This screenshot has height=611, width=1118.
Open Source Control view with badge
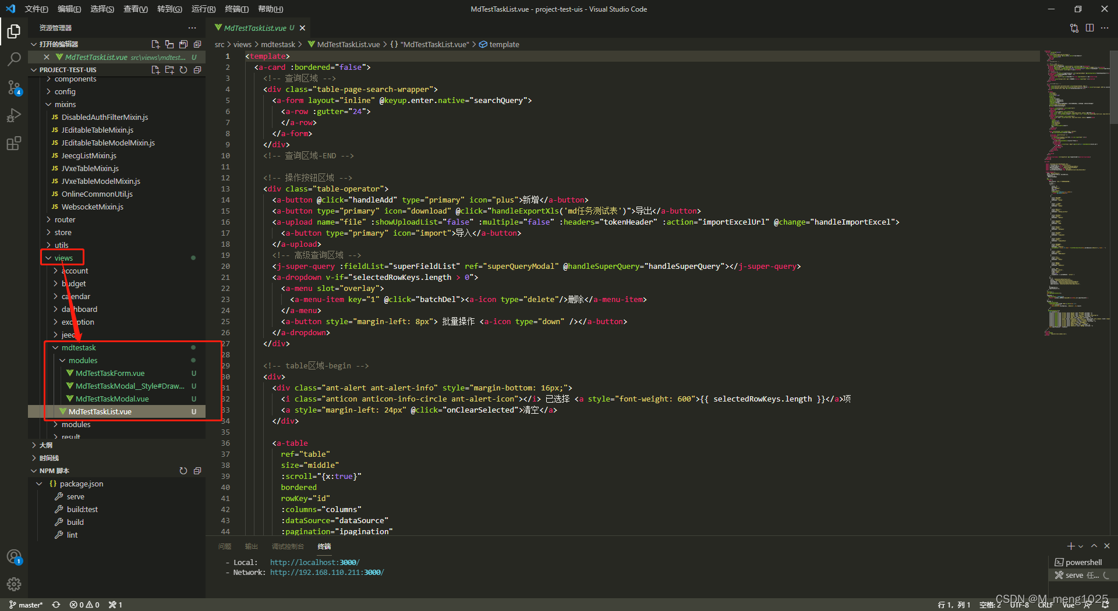[x=14, y=87]
